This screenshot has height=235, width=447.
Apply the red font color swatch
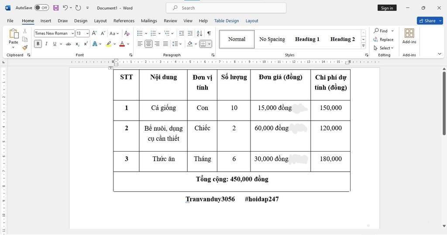[122, 44]
